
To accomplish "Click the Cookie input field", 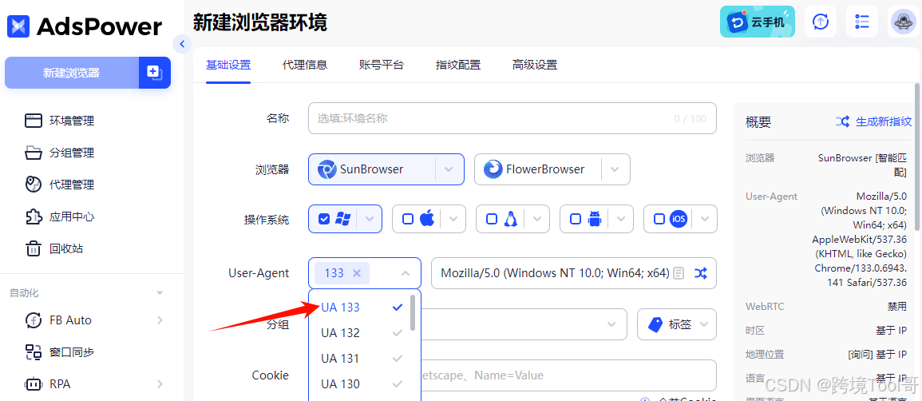I will tap(568, 375).
